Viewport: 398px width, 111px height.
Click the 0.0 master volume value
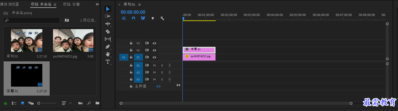(159, 86)
